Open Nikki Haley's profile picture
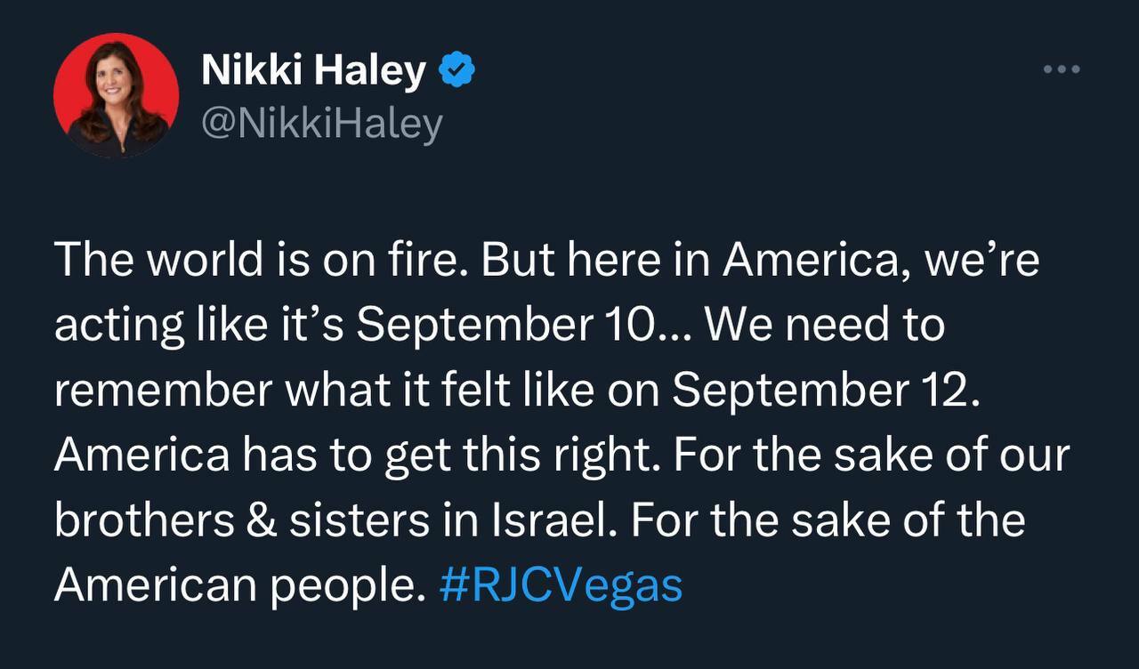 (x=116, y=95)
